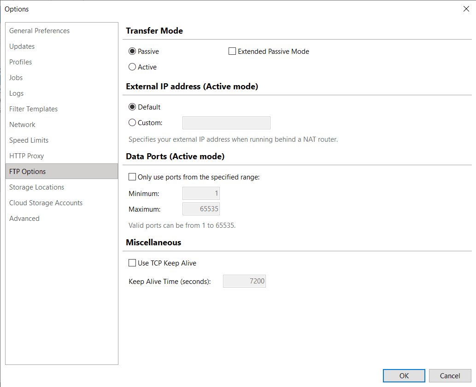Go to the Updates options page

pyautogui.click(x=22, y=46)
